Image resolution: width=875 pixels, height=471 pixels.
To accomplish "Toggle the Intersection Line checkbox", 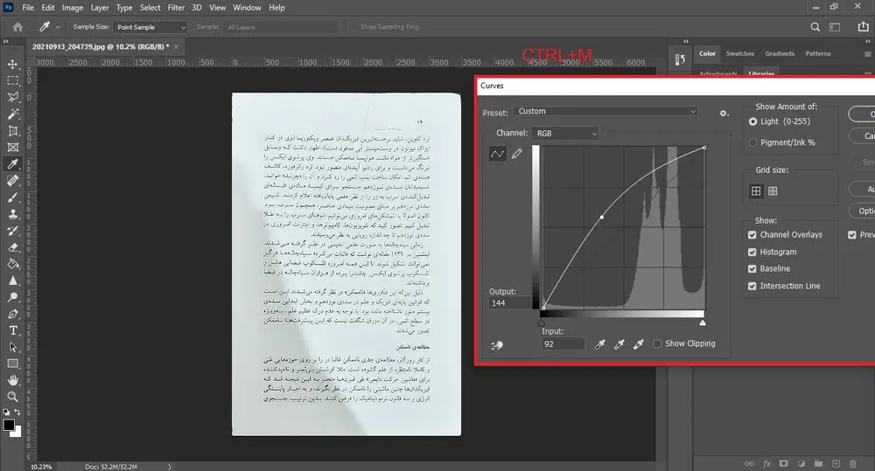I will pyautogui.click(x=752, y=286).
